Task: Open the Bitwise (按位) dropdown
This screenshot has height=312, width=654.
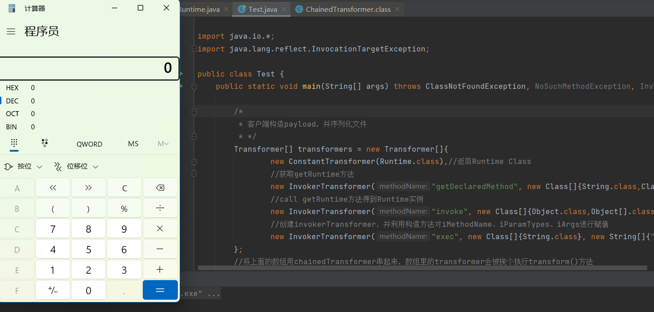Action: click(23, 167)
